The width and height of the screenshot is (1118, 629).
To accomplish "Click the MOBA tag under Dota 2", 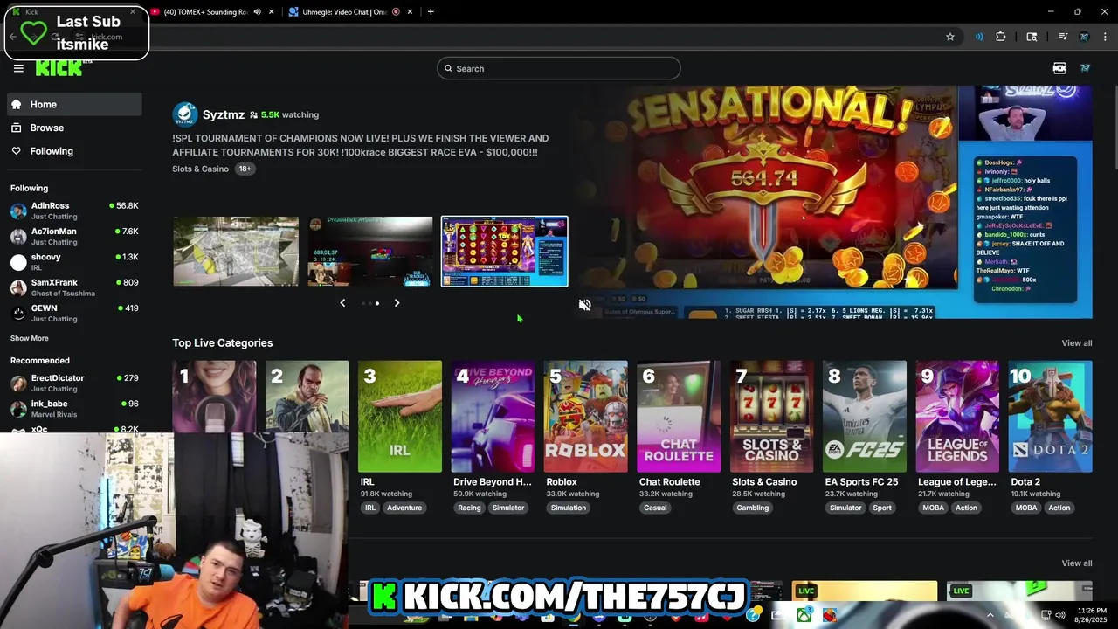I will click(1026, 508).
